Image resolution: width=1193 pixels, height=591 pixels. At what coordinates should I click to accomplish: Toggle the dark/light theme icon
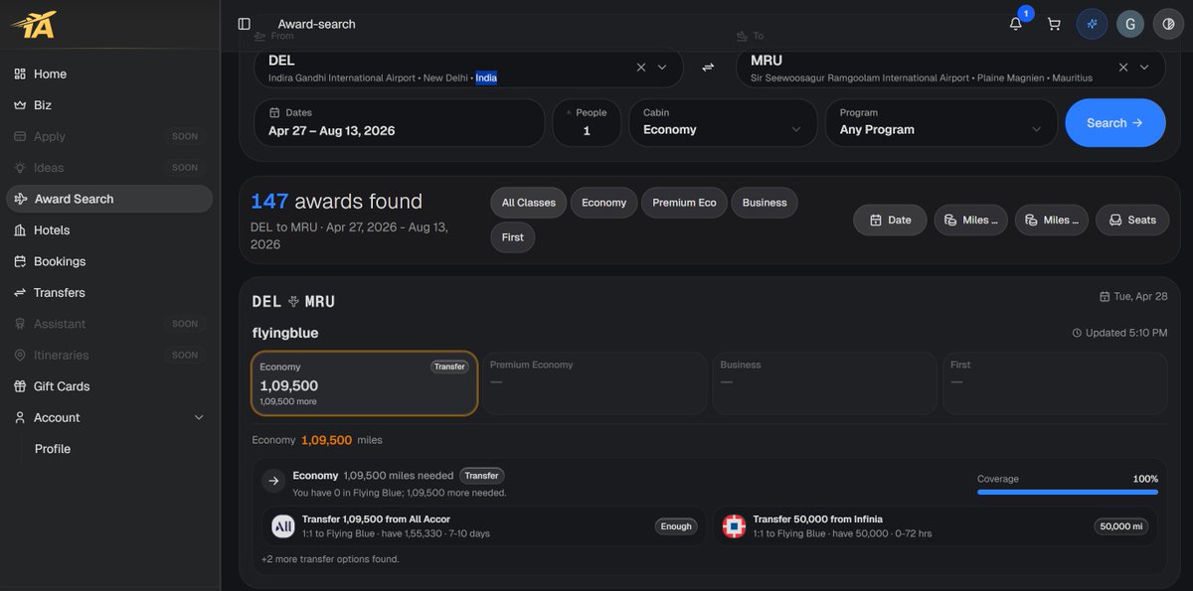[1168, 24]
